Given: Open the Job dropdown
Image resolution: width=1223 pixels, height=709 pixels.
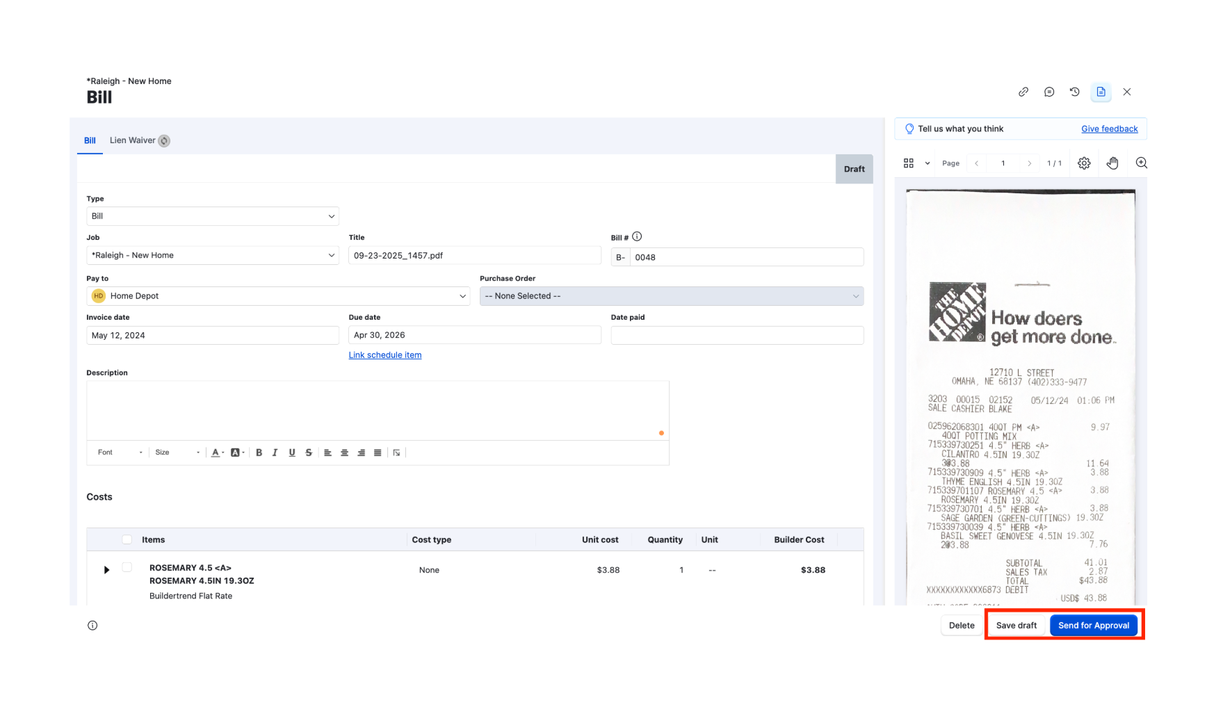Looking at the screenshot, I should (x=213, y=255).
